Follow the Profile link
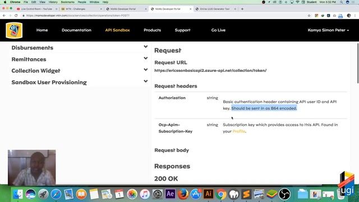 pos(239,131)
